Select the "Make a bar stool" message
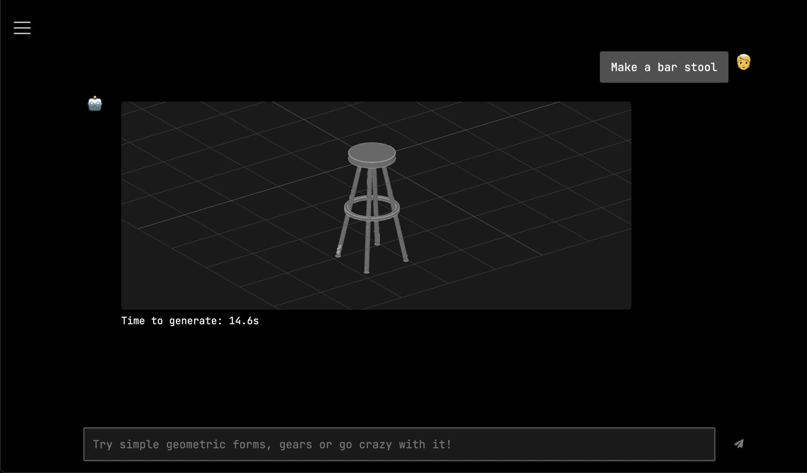Image resolution: width=807 pixels, height=473 pixels. [x=664, y=67]
